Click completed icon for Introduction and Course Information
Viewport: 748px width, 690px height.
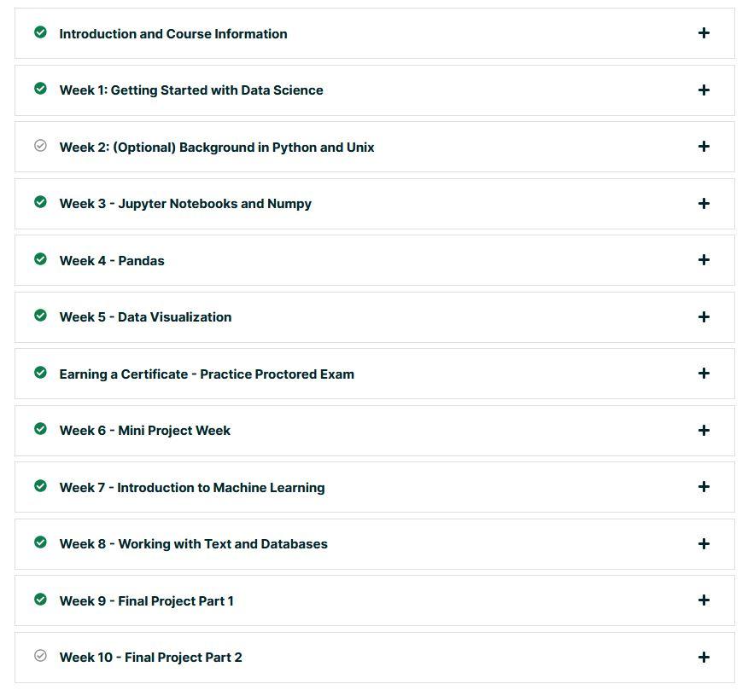[40, 32]
